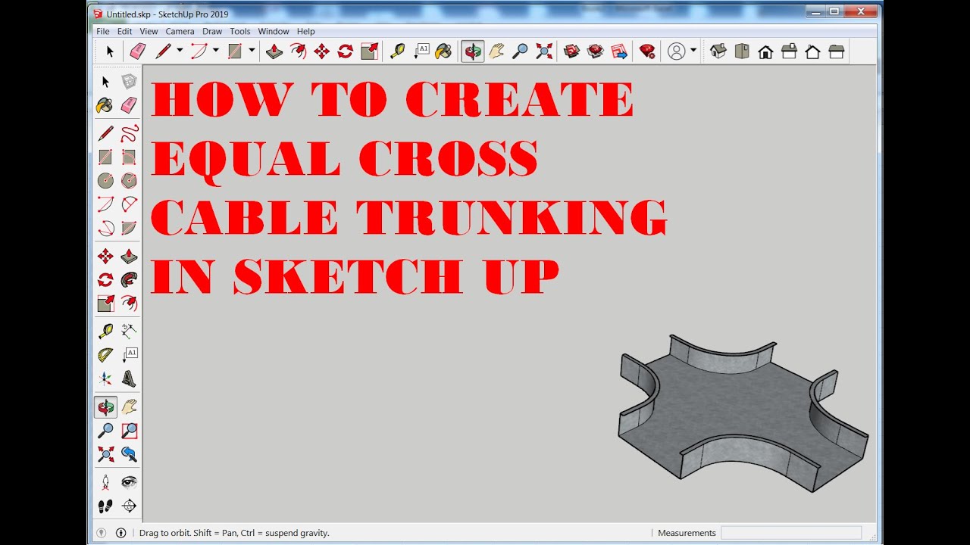Activate the Rotate tool in top toolbar
The image size is (970, 545).
(345, 51)
